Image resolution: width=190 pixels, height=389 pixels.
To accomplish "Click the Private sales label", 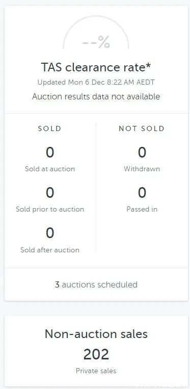I will pyautogui.click(x=96, y=371).
